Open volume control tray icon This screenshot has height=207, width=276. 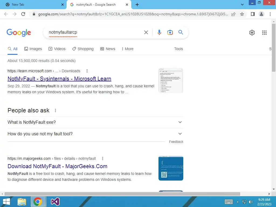point(250,202)
